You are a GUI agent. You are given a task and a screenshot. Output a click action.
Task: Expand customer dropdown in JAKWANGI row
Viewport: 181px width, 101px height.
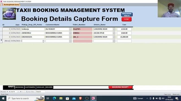point(70,33)
